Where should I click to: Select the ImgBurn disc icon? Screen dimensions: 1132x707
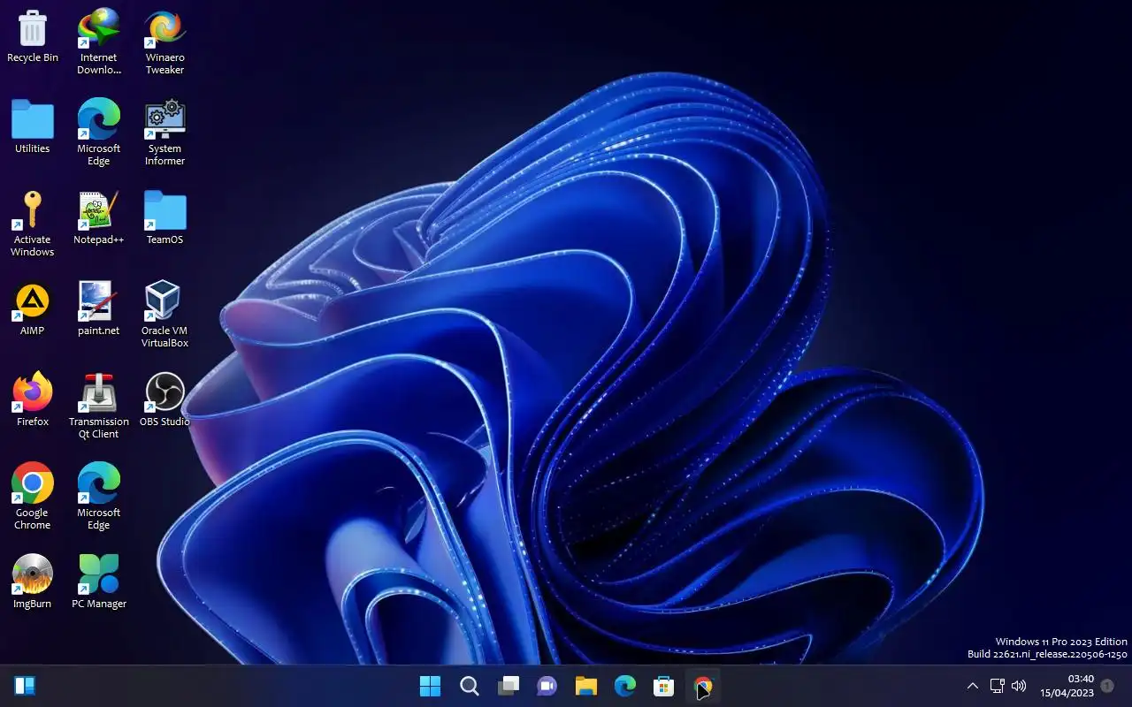coord(33,582)
